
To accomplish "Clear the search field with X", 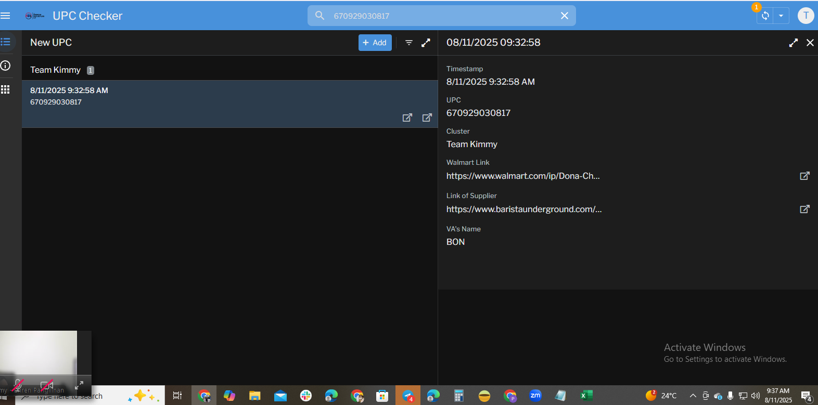I will tap(565, 16).
